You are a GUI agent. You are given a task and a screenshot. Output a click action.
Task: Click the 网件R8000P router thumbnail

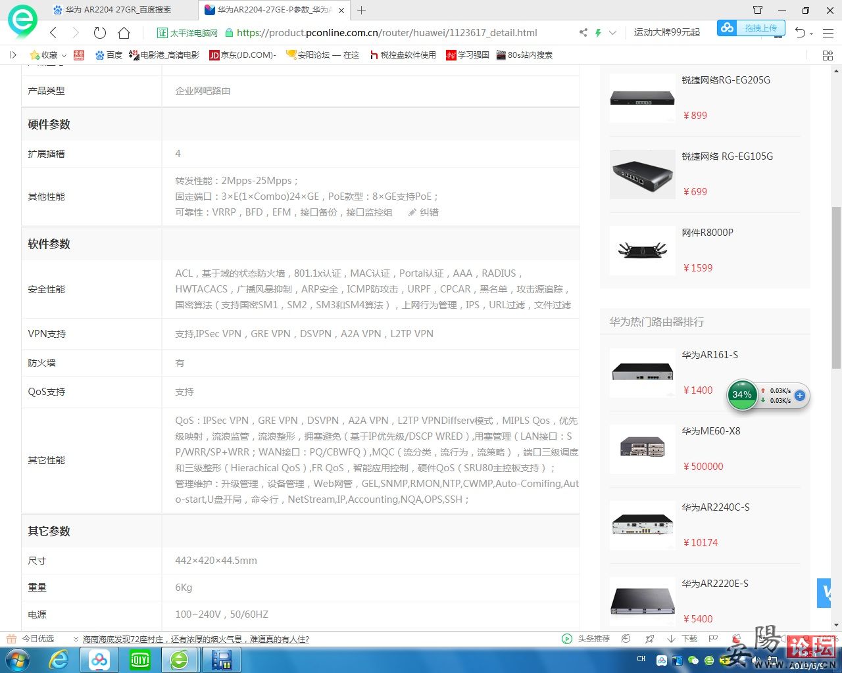[643, 250]
